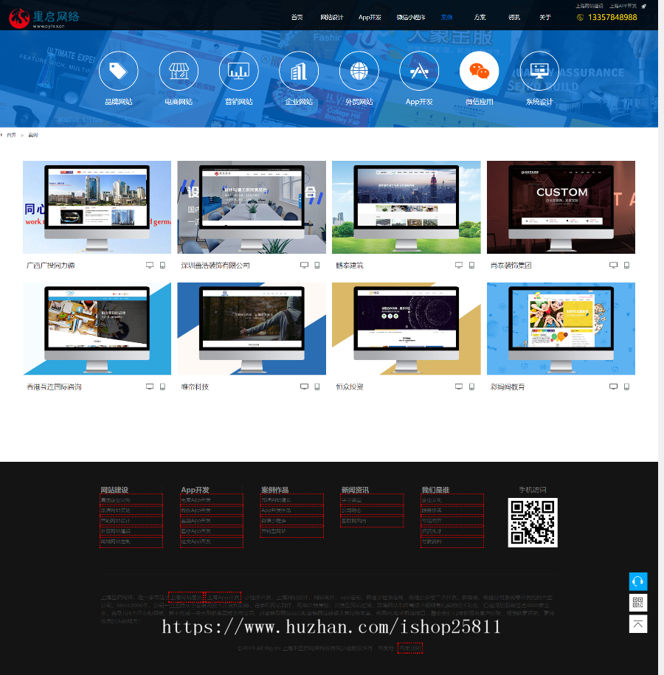Open the App开发 category icon
The width and height of the screenshot is (664, 675).
pyautogui.click(x=419, y=71)
